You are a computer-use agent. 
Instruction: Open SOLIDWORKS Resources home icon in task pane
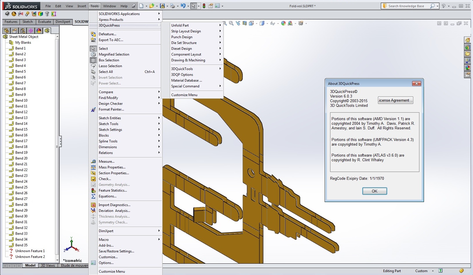pos(467,40)
